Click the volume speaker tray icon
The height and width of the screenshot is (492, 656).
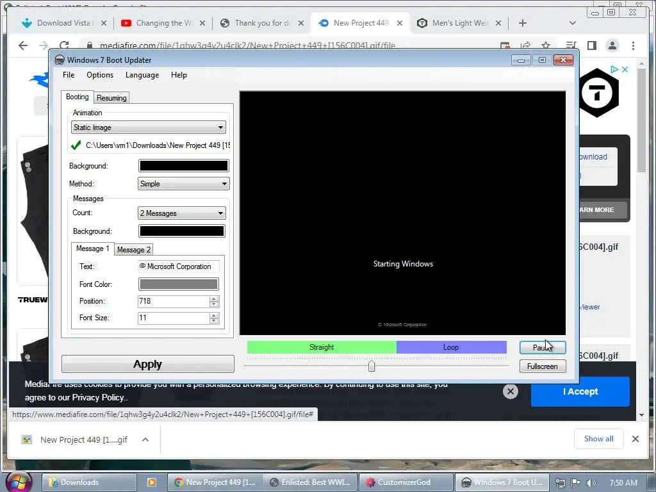click(591, 483)
